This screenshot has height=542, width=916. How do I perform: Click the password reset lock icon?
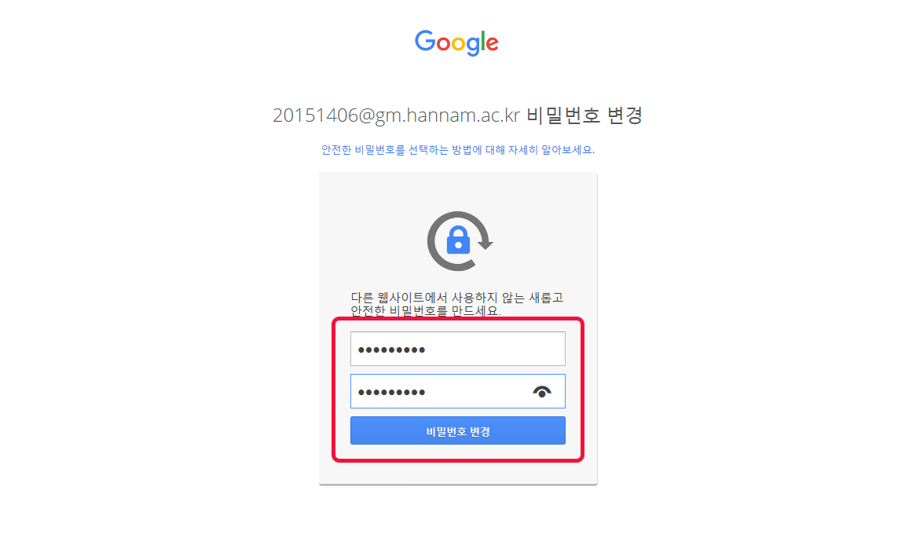[460, 240]
